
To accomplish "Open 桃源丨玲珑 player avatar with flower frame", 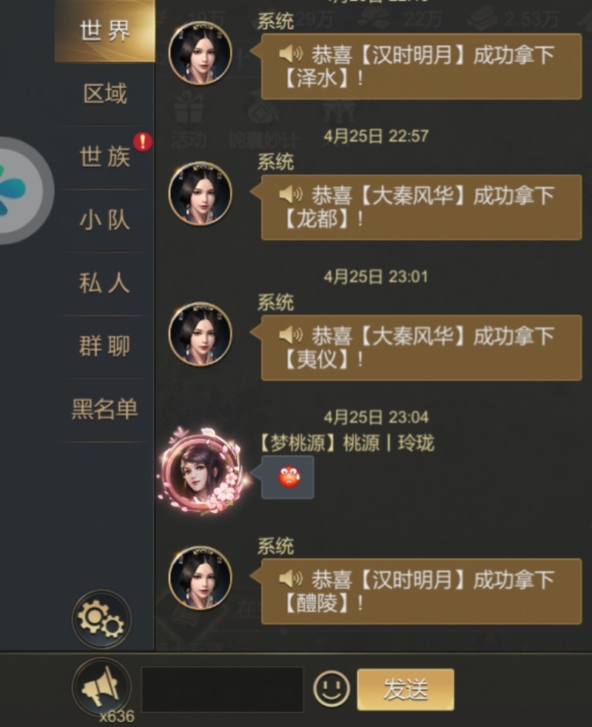I will coord(203,472).
